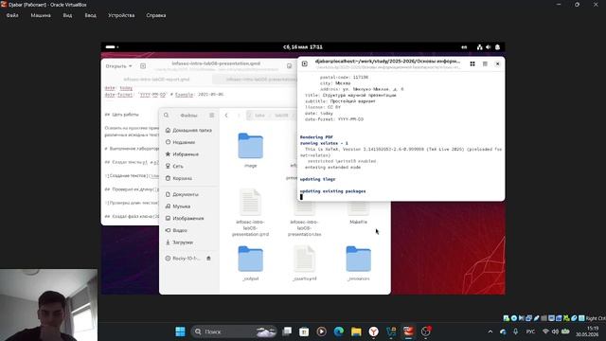Click GNOME Activities indicator in top bar
606x341 pixels.
click(x=112, y=47)
